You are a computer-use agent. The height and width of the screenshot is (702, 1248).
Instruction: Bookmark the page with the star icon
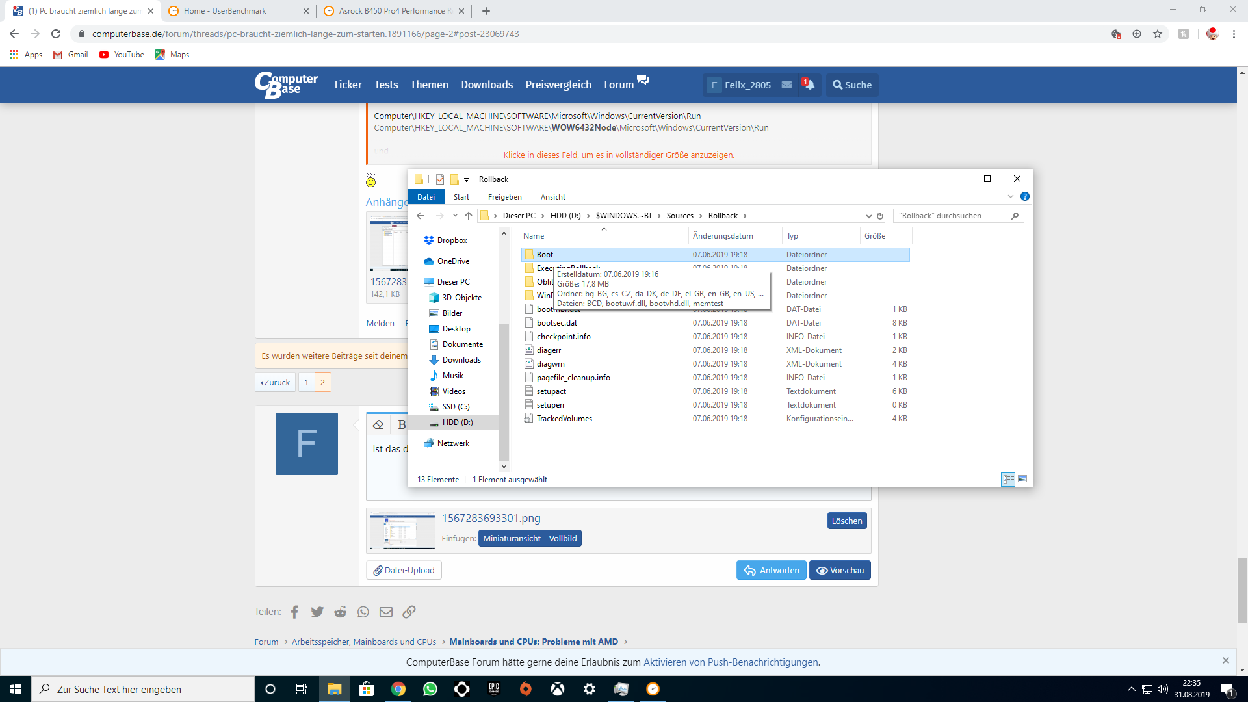click(1158, 34)
